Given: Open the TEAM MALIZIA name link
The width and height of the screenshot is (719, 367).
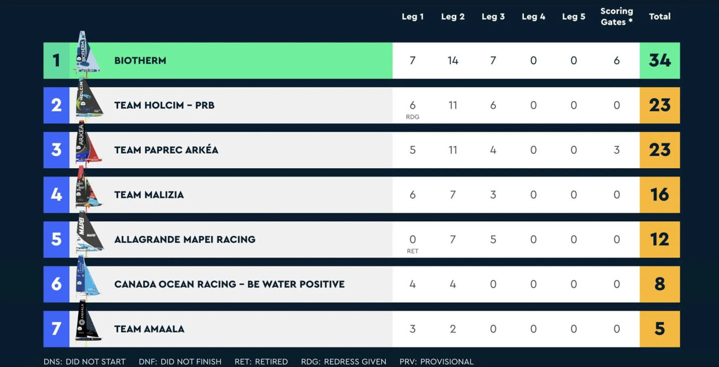Looking at the screenshot, I should click(x=149, y=195).
